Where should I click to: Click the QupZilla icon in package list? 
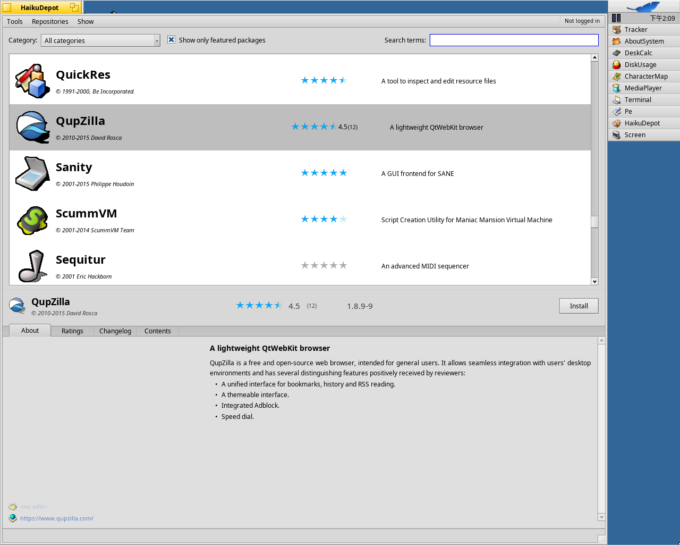coord(32,127)
